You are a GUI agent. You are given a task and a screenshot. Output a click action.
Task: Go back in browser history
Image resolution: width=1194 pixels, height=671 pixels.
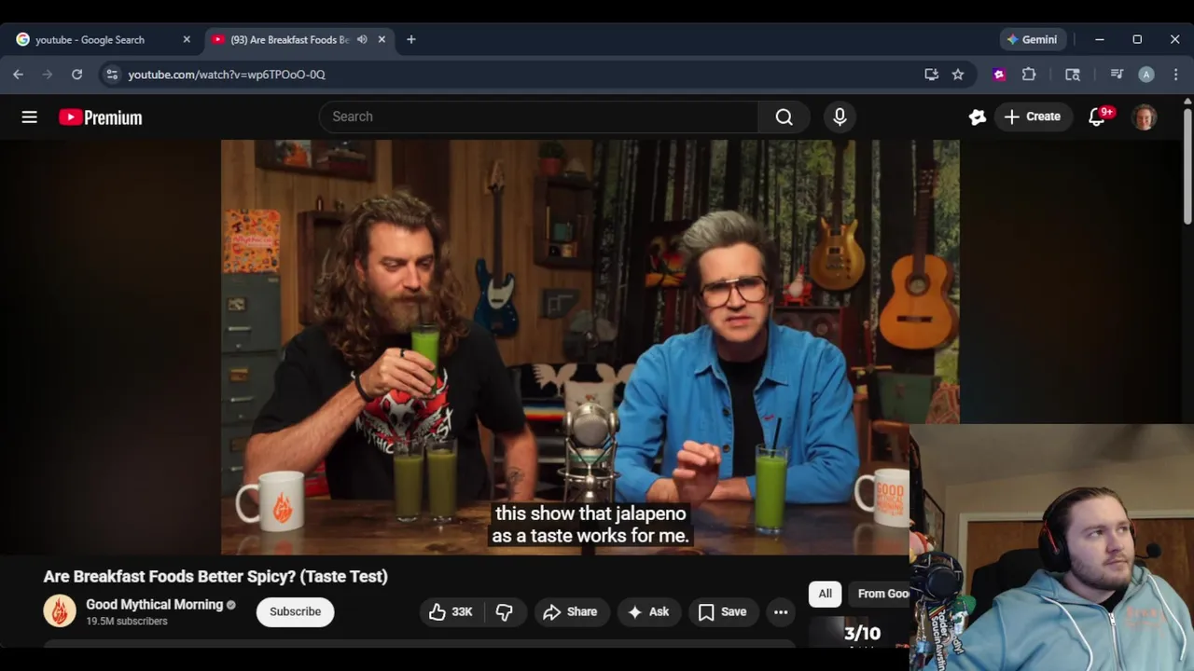point(18,75)
